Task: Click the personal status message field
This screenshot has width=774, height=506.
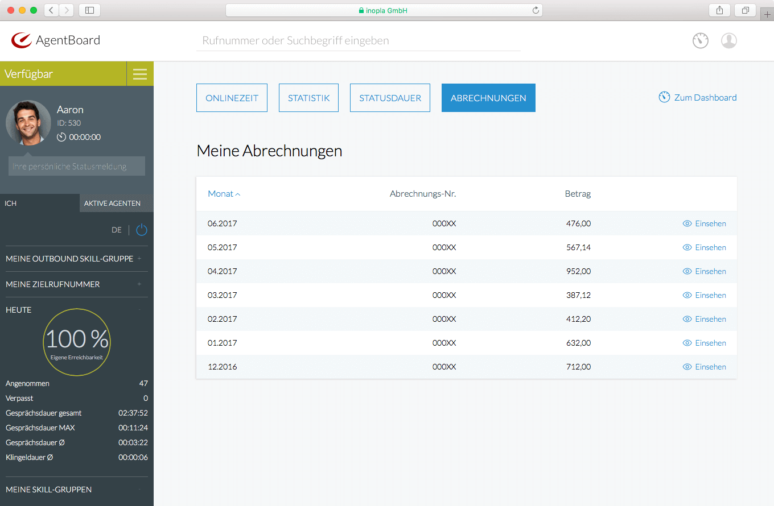Action: [x=77, y=166]
